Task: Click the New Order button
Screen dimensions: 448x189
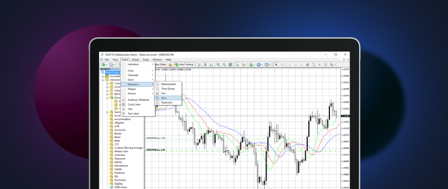Action: (x=161, y=65)
